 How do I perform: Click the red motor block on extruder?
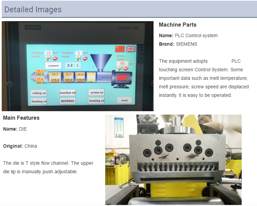click(x=122, y=78)
